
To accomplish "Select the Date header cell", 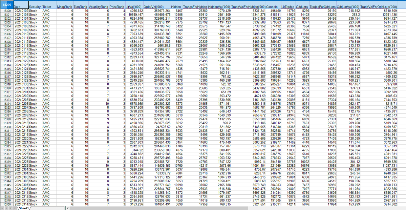I will pyautogui.click(x=17, y=7).
